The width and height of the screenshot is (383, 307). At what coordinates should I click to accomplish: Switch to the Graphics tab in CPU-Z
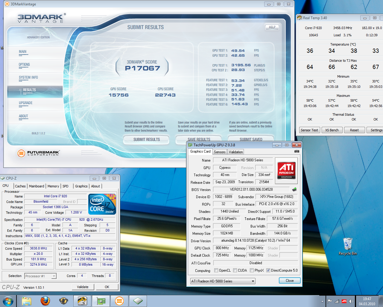(x=81, y=186)
